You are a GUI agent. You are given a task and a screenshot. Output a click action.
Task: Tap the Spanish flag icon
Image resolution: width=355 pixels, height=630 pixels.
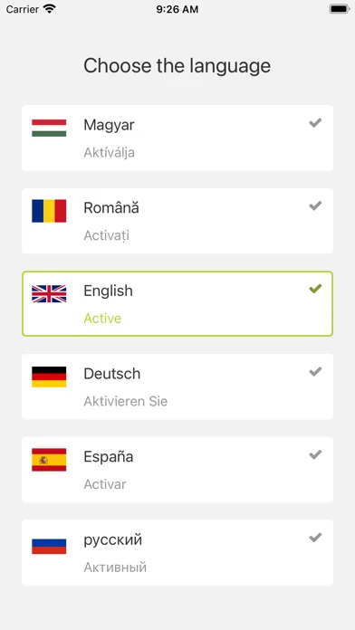click(49, 460)
